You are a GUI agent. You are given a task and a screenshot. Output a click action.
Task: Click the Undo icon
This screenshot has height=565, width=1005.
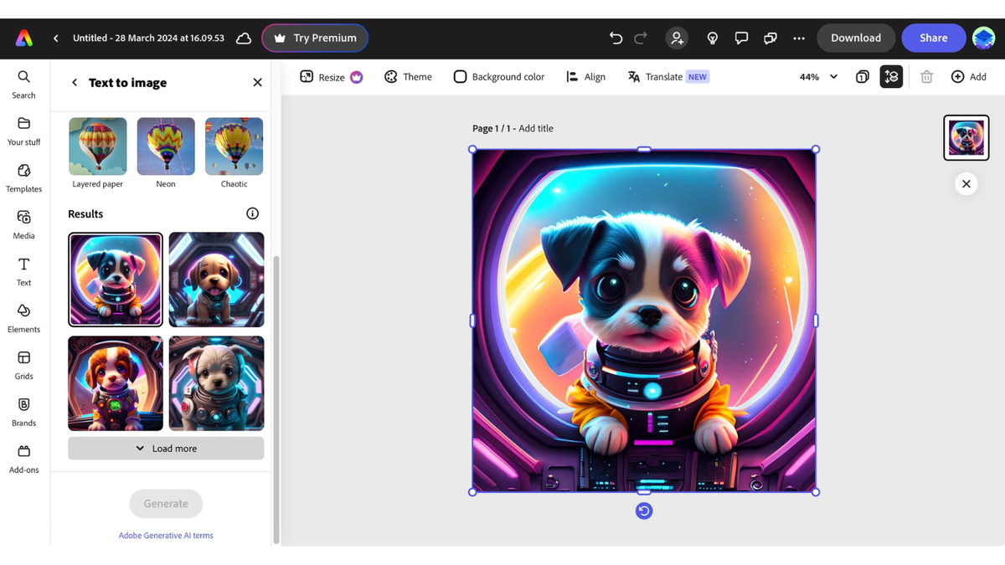[x=616, y=38]
